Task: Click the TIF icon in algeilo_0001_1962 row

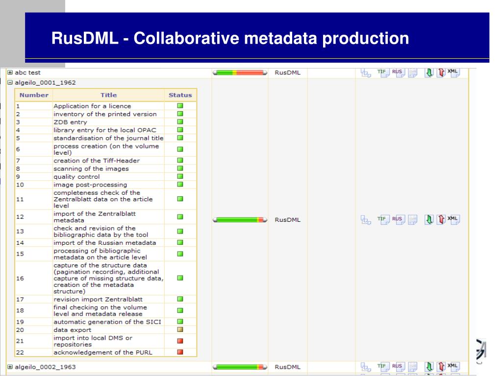Action: pyautogui.click(x=383, y=220)
